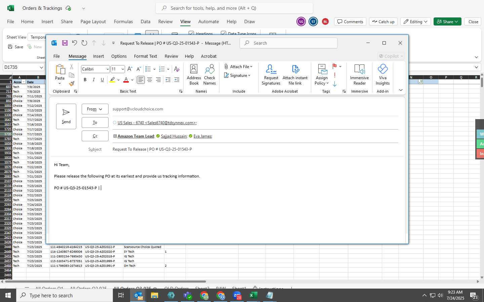Image resolution: width=484 pixels, height=302 pixels.
Task: Insert a bulleted list
Action: (148, 69)
